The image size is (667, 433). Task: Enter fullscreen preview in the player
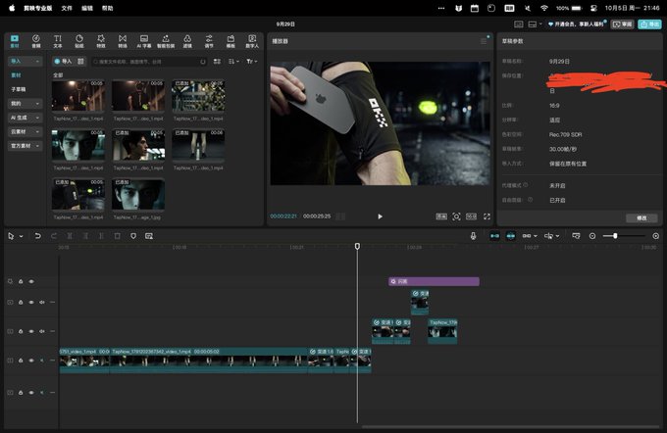coord(487,216)
